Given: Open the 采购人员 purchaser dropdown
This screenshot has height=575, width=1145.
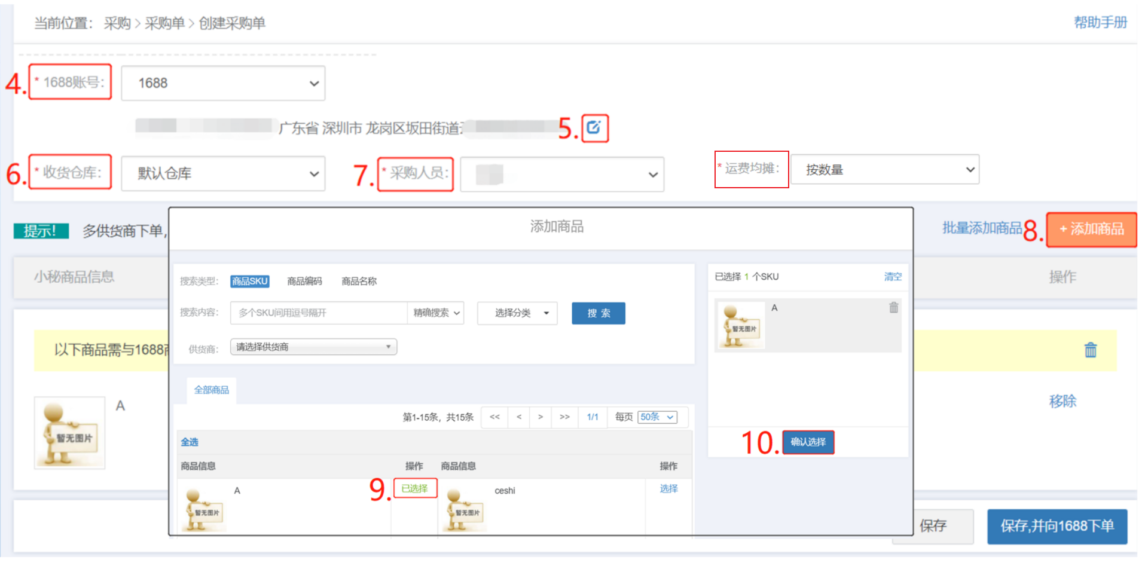Looking at the screenshot, I should pyautogui.click(x=562, y=175).
